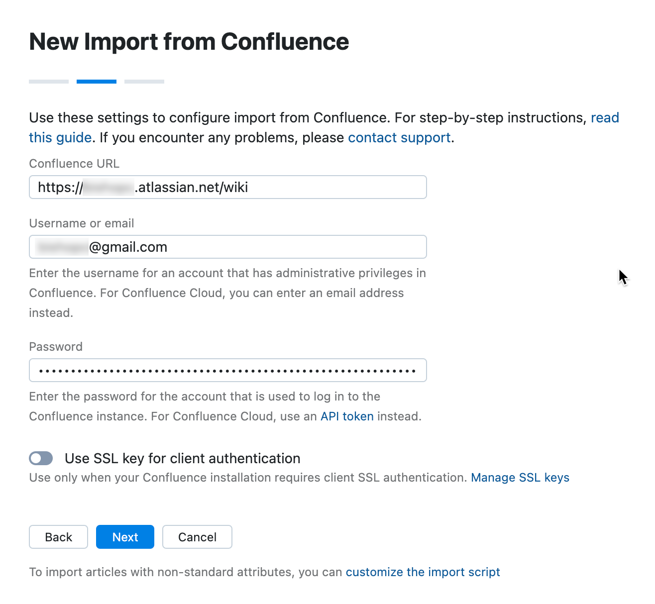Image resolution: width=655 pixels, height=604 pixels.
Task: Click the "Username or email" field label
Action: coord(82,223)
